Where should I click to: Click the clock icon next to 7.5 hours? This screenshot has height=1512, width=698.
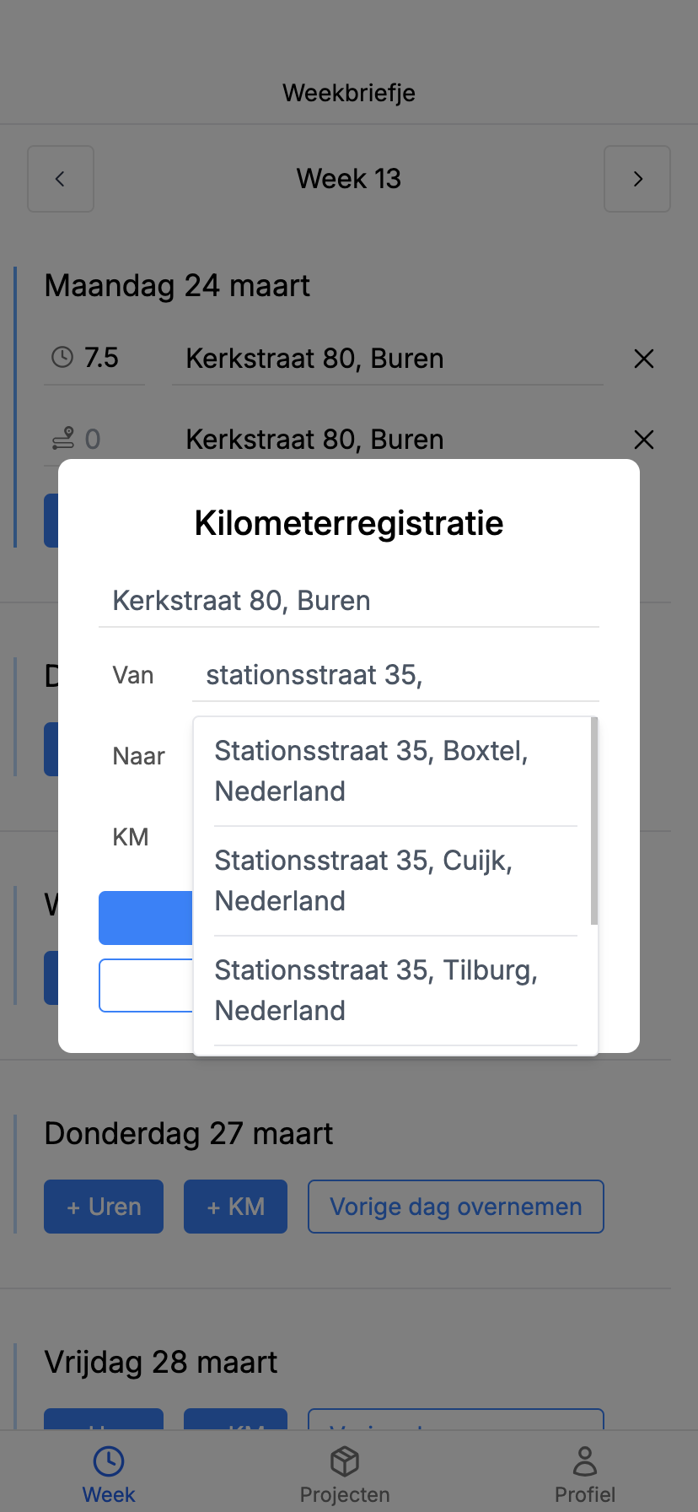point(61,357)
